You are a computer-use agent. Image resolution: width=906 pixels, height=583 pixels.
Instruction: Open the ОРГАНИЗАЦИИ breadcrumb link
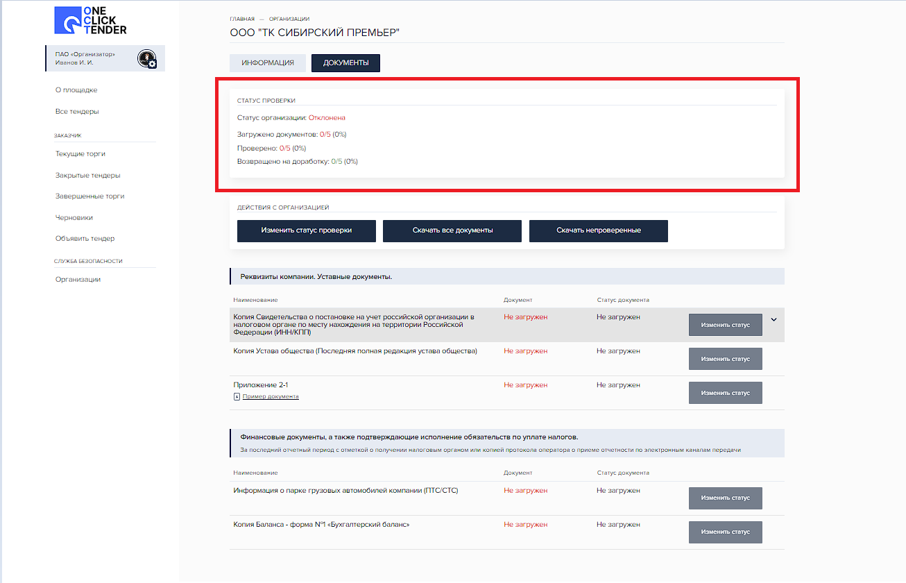pos(289,19)
